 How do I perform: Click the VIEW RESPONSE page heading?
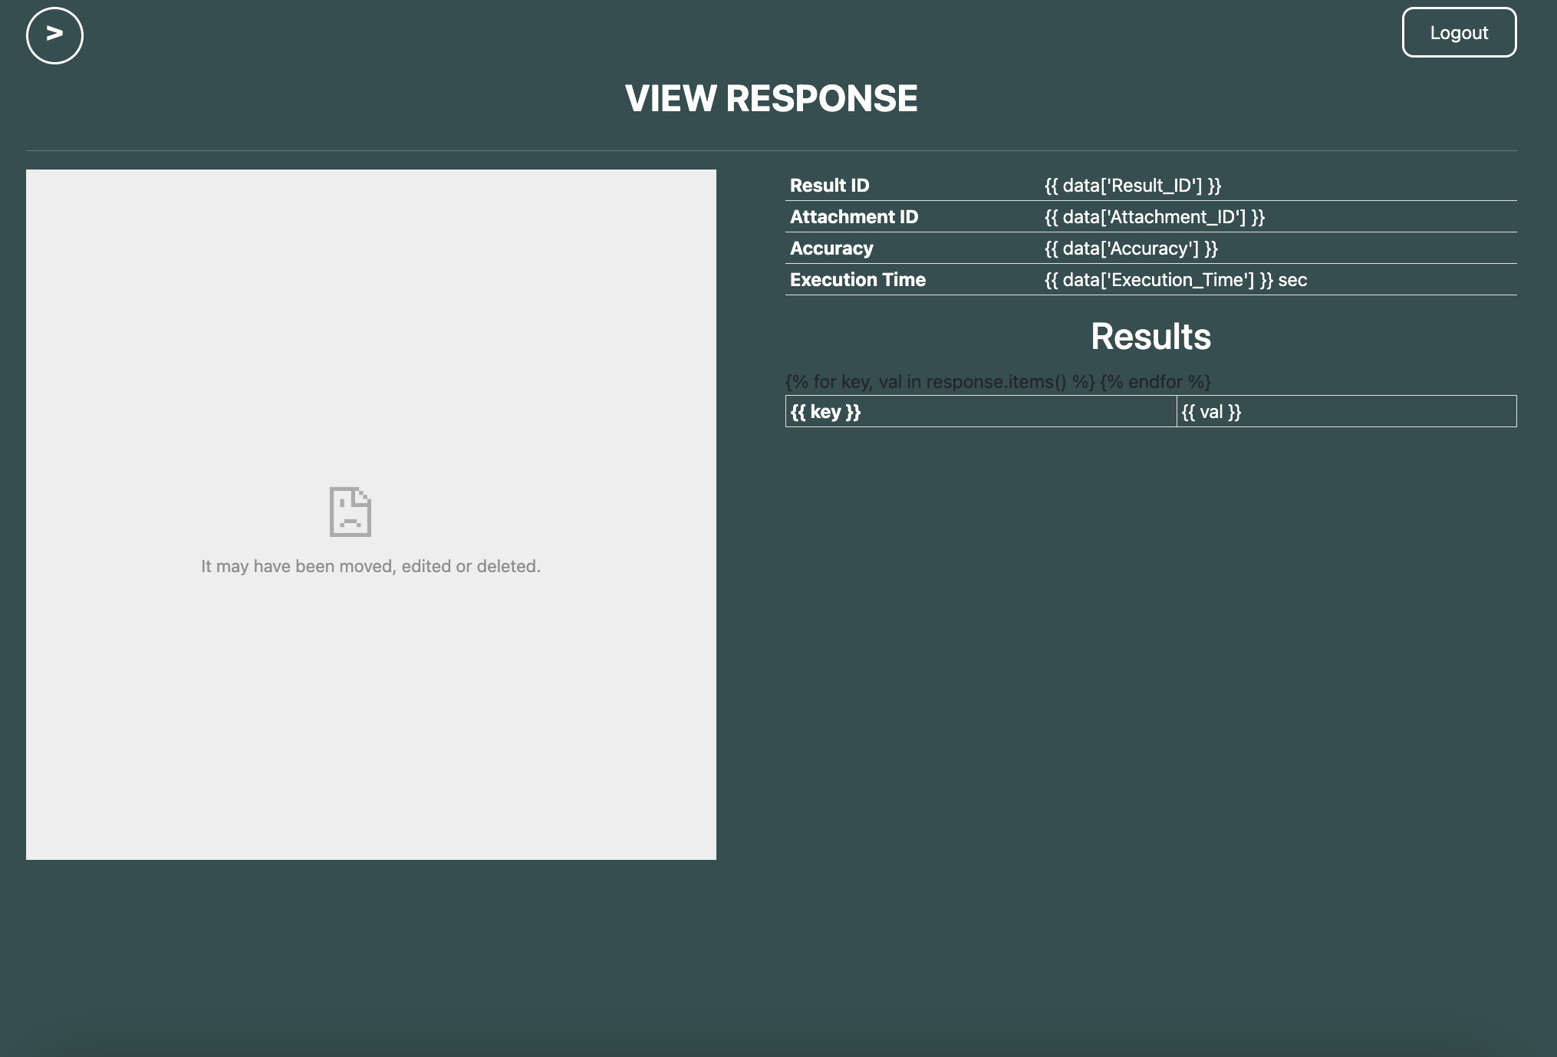pos(771,98)
